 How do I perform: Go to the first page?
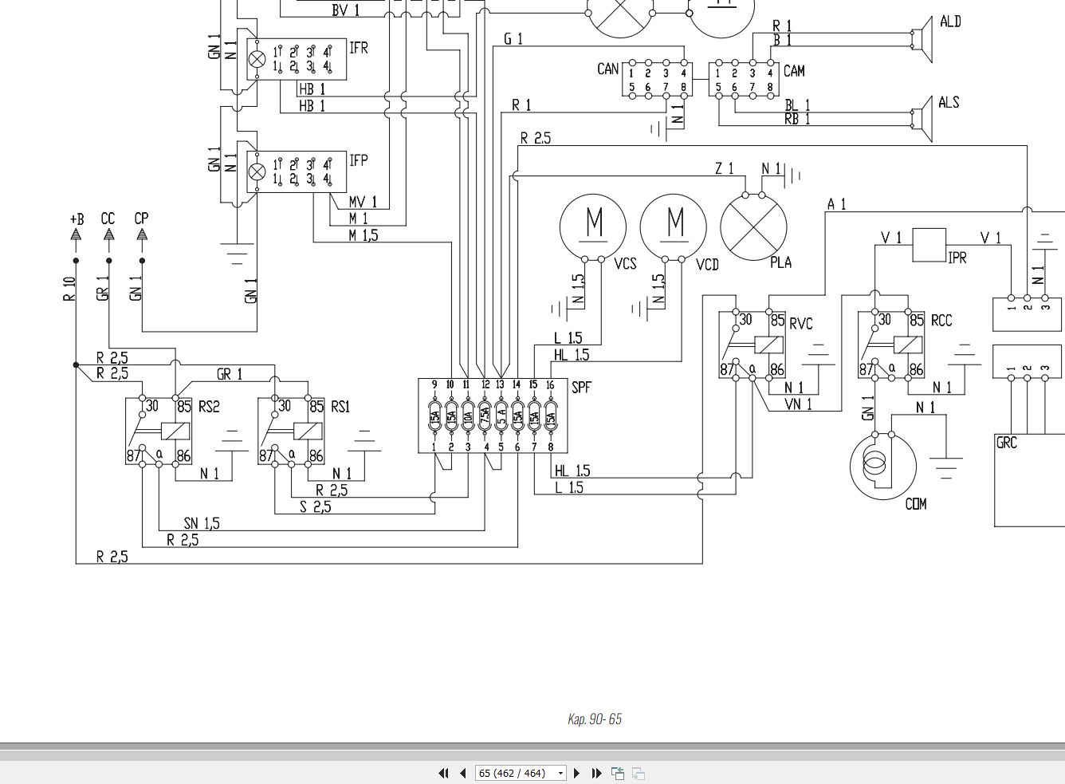click(443, 773)
